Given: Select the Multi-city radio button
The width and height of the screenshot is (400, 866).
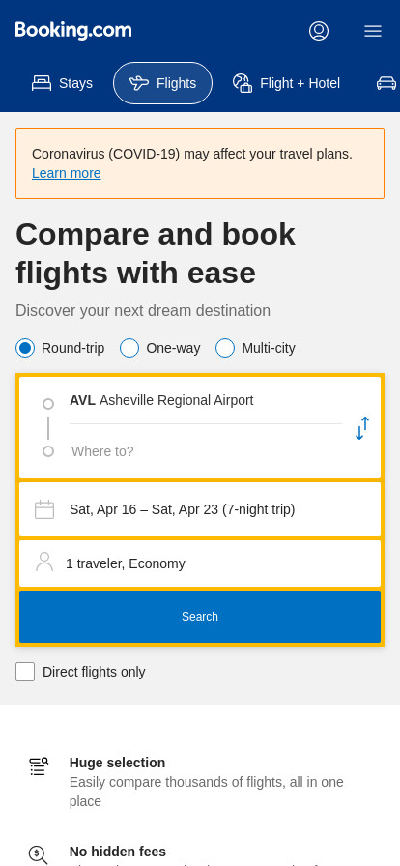Looking at the screenshot, I should [x=225, y=349].
